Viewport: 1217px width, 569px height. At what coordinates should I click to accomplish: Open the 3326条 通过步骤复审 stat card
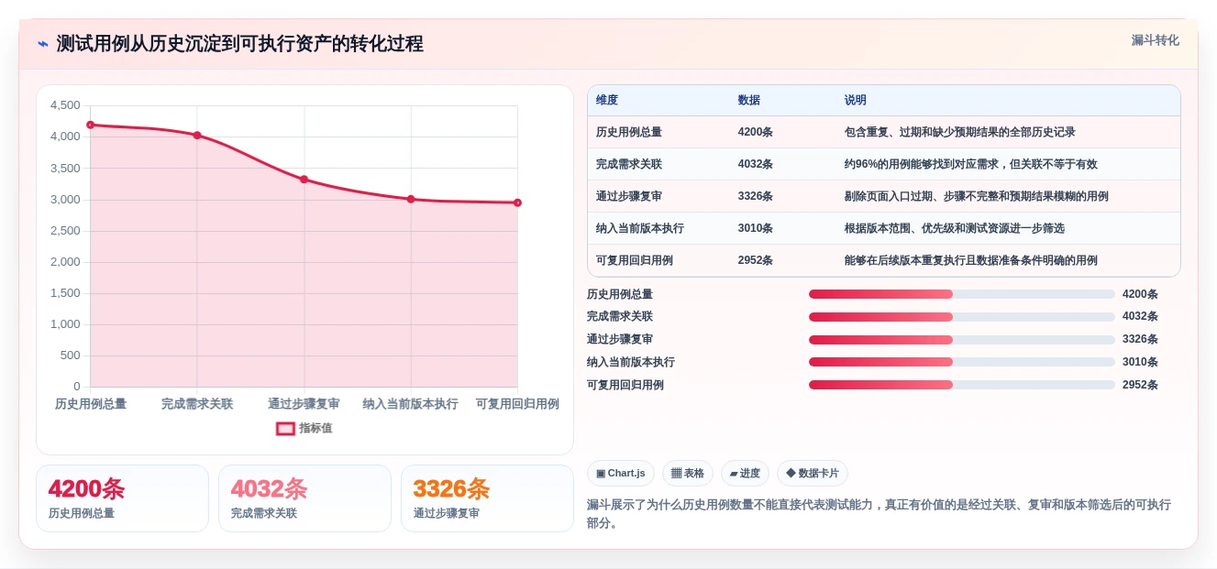point(487,498)
